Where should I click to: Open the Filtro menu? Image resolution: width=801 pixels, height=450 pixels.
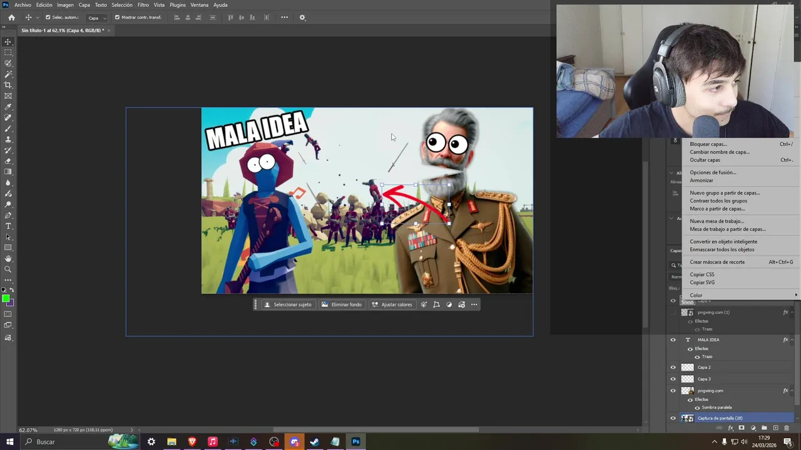click(x=143, y=5)
